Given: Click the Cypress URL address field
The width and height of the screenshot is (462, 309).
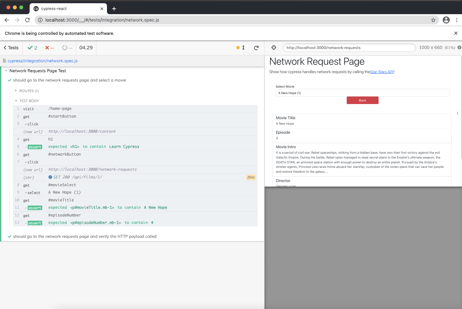Looking at the screenshot, I should coord(349,47).
